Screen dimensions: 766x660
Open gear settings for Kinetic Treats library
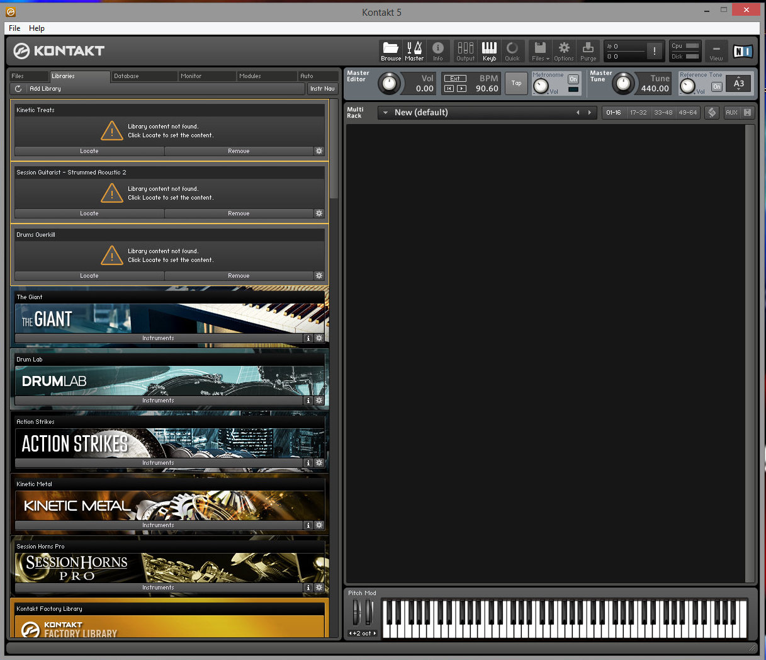click(x=319, y=151)
